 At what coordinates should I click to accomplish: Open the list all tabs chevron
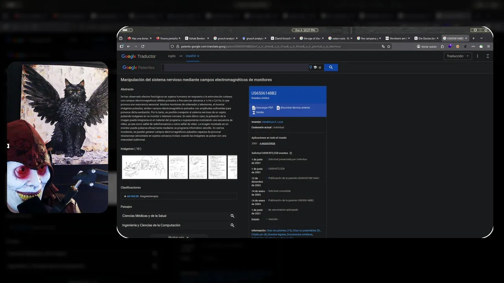tap(481, 39)
